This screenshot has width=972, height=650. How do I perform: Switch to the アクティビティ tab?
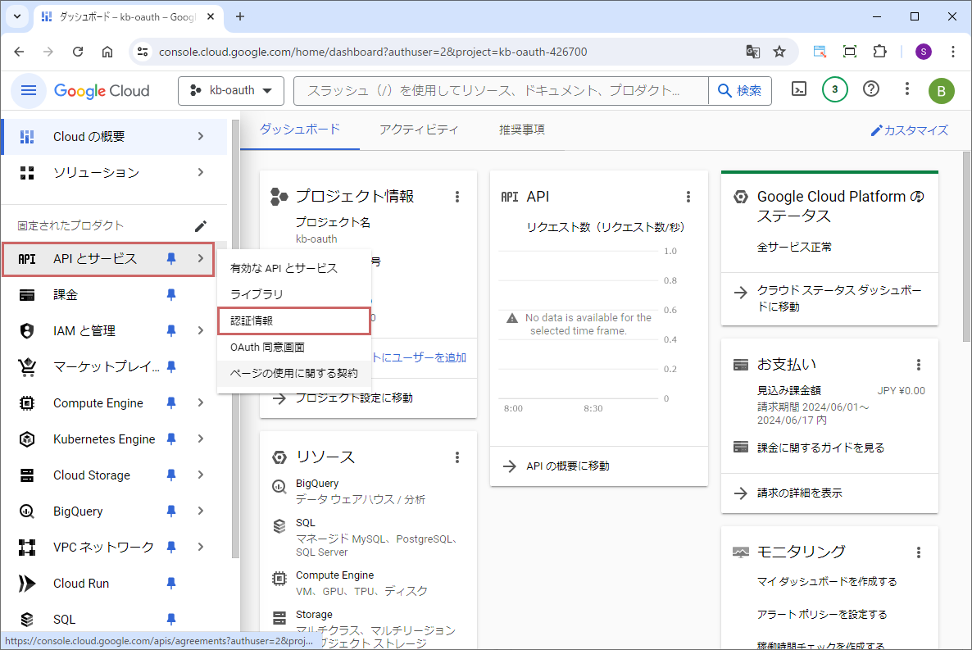(x=419, y=130)
